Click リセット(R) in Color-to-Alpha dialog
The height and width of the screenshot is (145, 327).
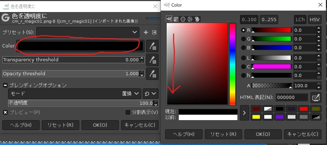(61, 125)
